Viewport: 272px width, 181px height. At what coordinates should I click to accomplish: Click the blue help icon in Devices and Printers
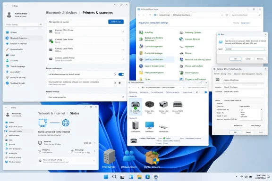tap(205, 92)
